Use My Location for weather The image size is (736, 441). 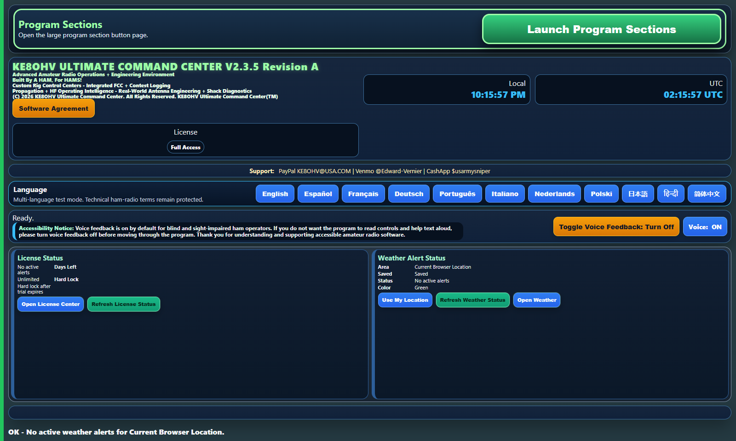[x=405, y=300]
